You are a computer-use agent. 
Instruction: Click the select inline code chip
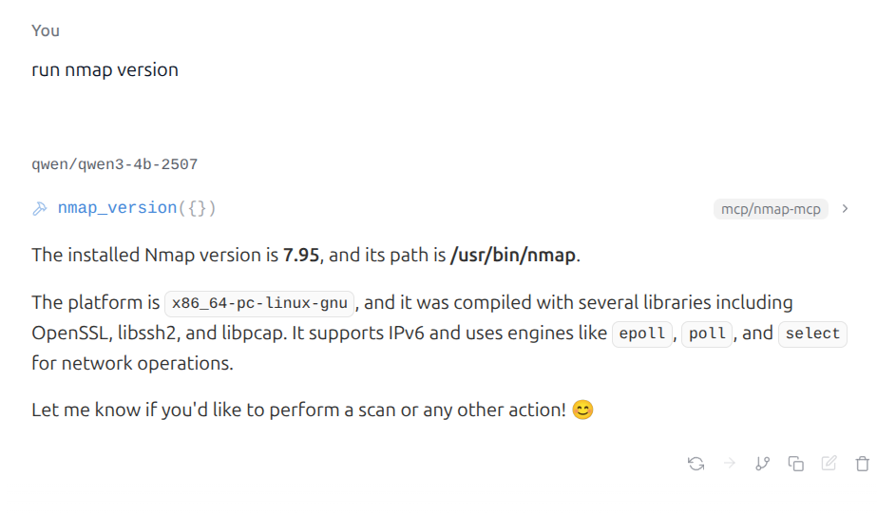coord(812,334)
